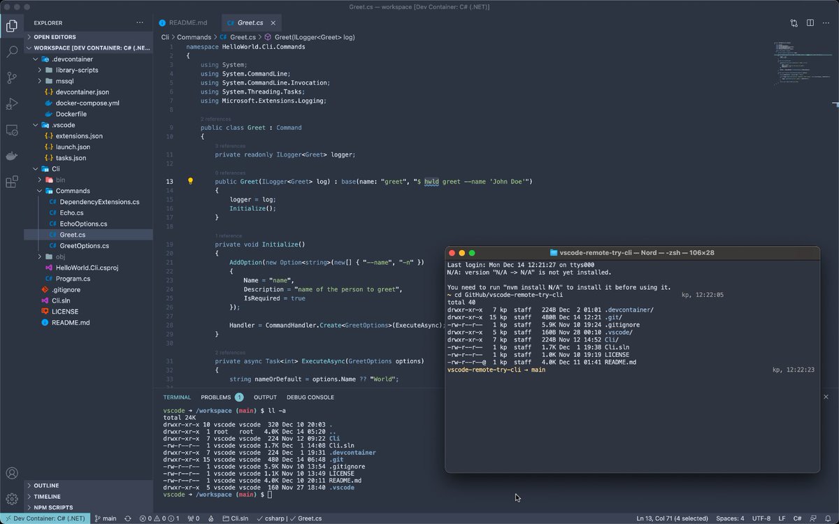This screenshot has width=839, height=524.
Task: Open the Explorer view in activity bar
Action: click(12, 27)
